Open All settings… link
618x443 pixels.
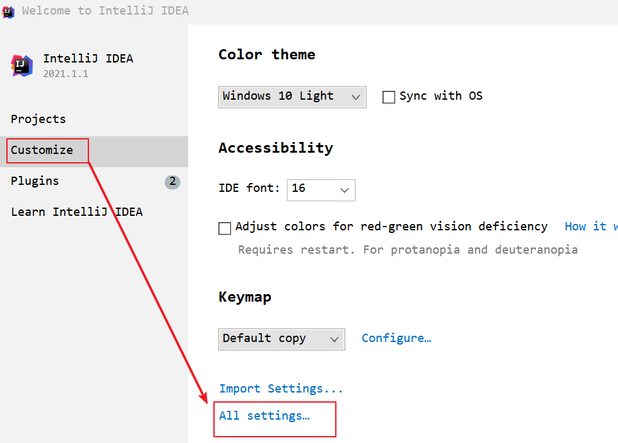coord(264,416)
